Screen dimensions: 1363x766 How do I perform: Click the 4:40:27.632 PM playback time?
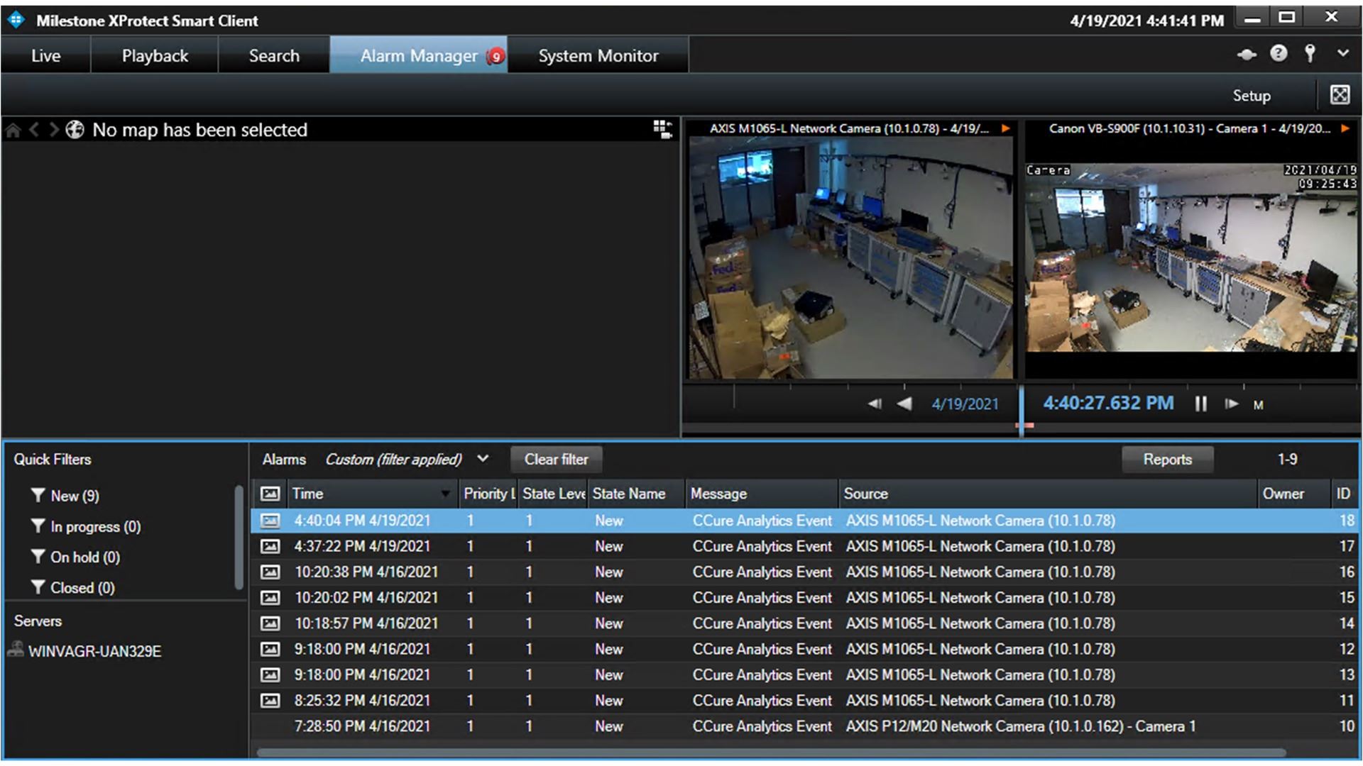point(1107,403)
